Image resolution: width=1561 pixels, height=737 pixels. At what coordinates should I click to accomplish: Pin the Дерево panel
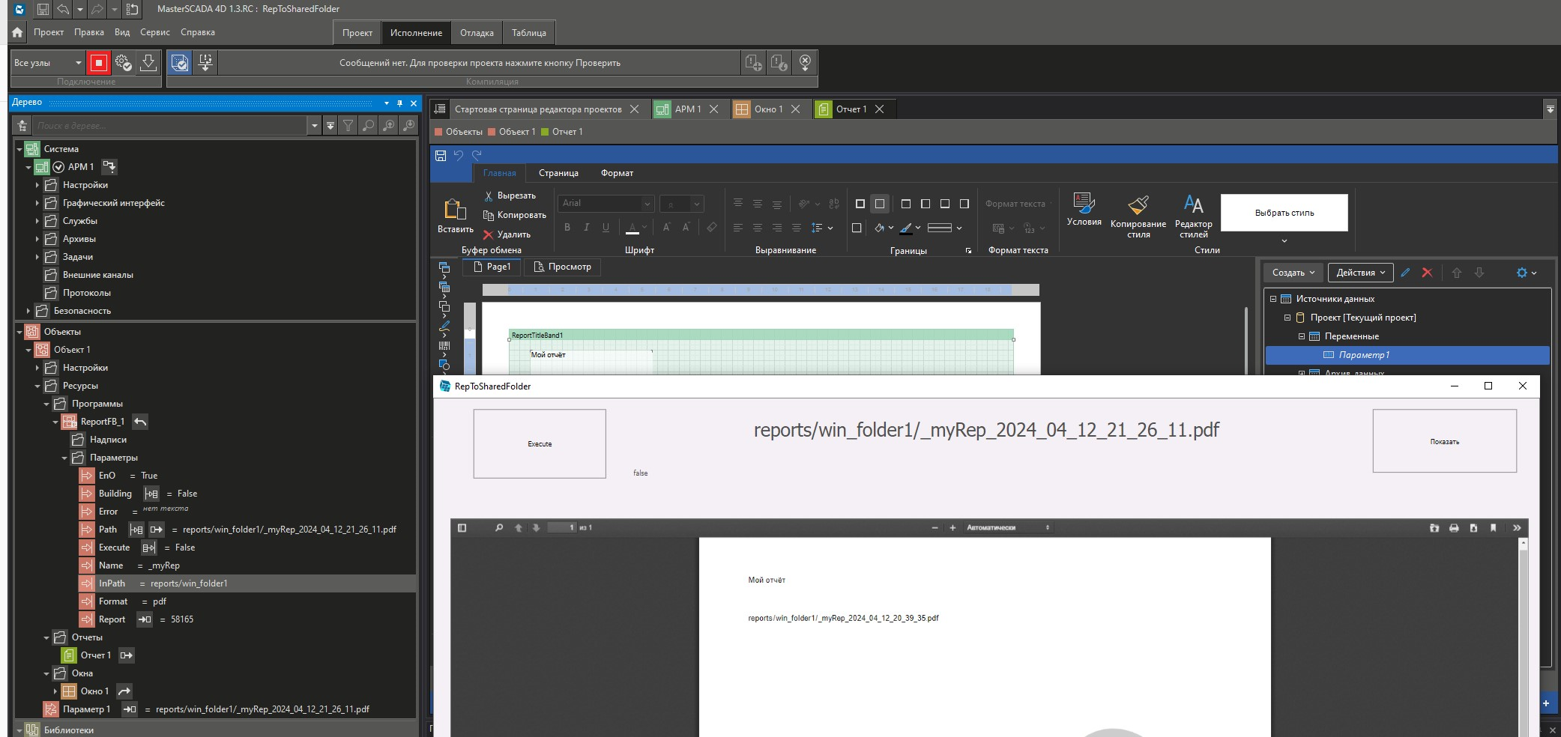tap(399, 103)
